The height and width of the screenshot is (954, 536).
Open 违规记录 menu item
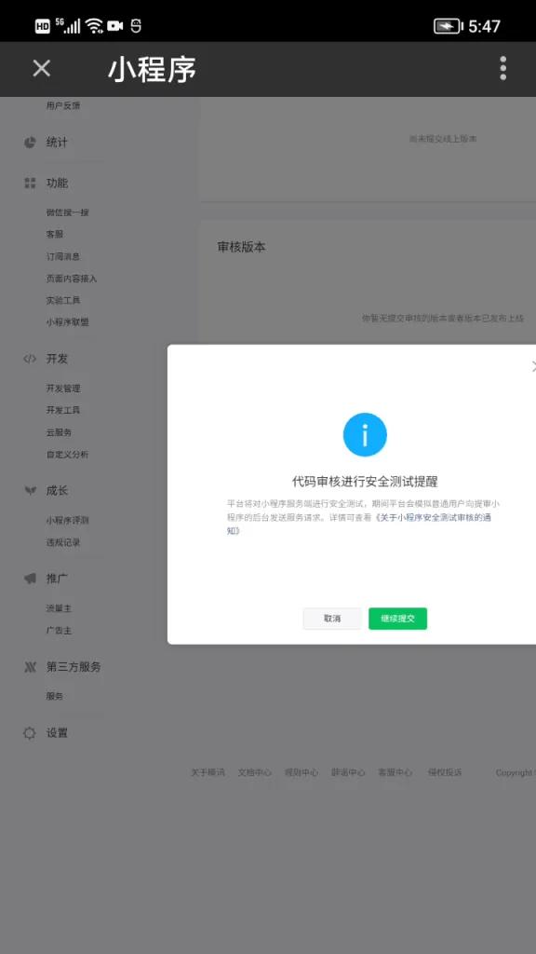[x=63, y=542]
